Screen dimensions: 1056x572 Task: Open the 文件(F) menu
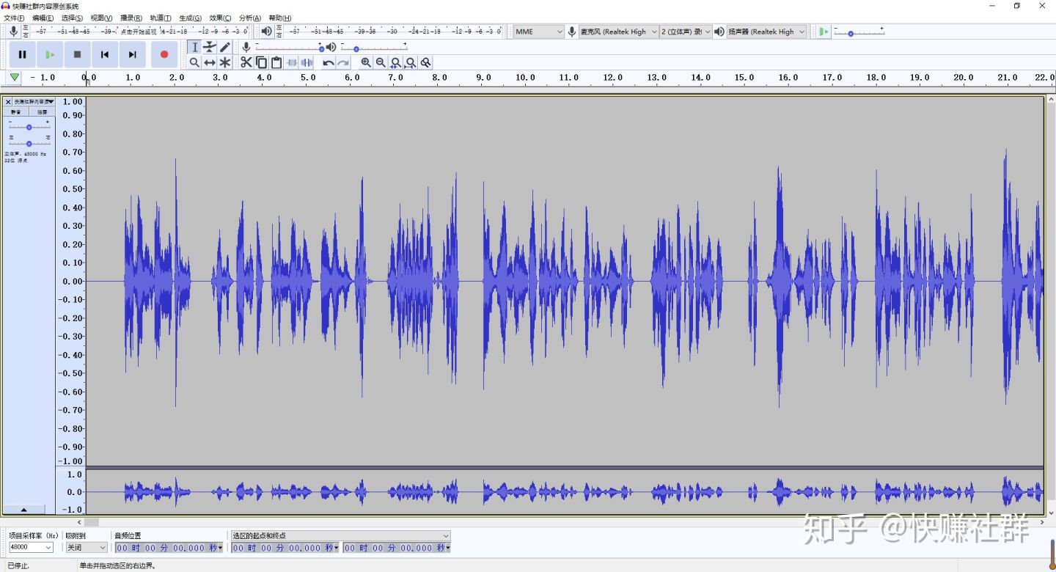click(x=14, y=18)
